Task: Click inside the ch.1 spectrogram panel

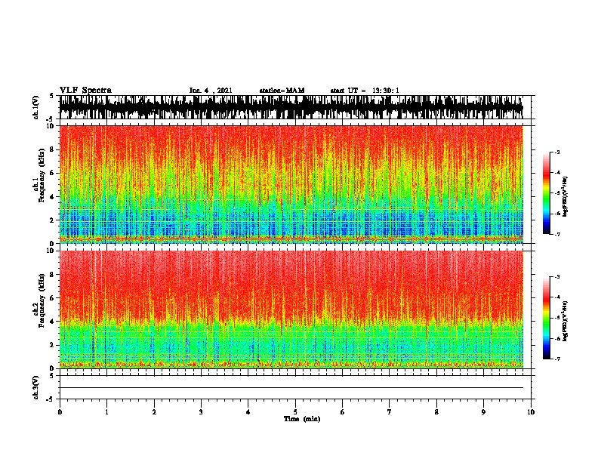Action: tap(291, 184)
